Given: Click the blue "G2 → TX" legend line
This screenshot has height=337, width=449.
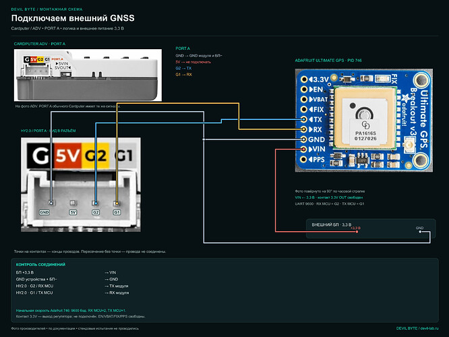Looking at the screenshot, I should tap(183, 68).
